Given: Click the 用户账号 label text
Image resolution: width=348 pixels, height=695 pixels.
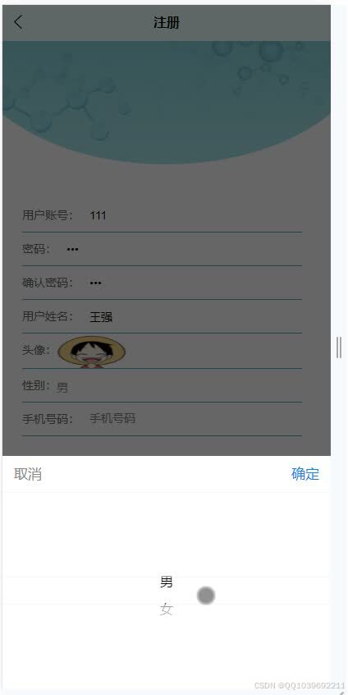Looking at the screenshot, I should coord(48,216).
